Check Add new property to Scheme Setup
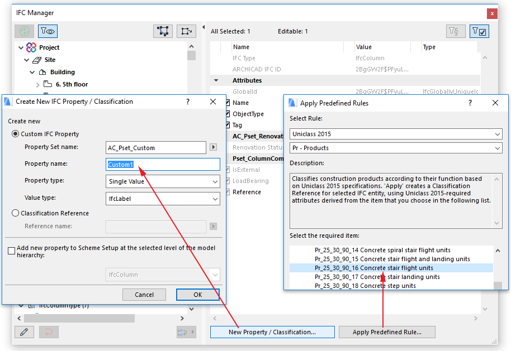511x351 pixels. tap(11, 251)
